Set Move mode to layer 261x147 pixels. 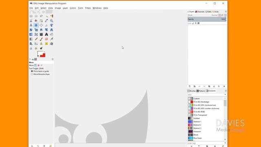click(x=35, y=65)
